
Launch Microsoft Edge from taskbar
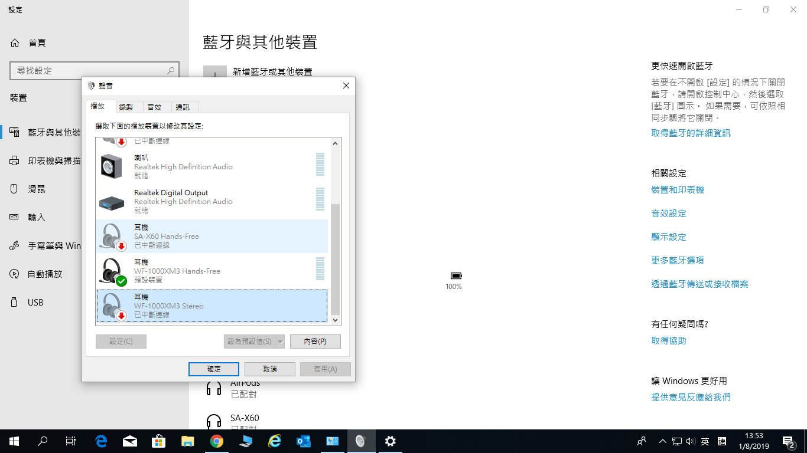101,441
